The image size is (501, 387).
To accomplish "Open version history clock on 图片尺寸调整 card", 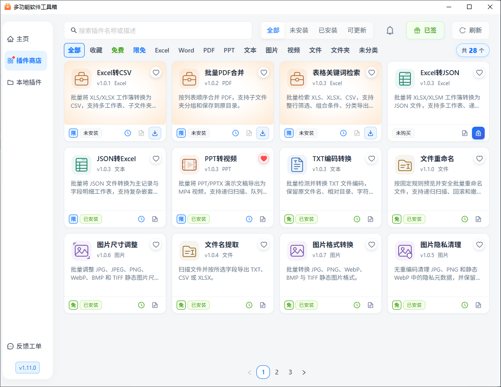I will 141,305.
